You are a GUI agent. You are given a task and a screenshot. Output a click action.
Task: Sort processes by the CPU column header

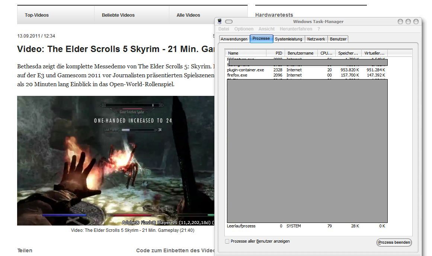coord(326,53)
